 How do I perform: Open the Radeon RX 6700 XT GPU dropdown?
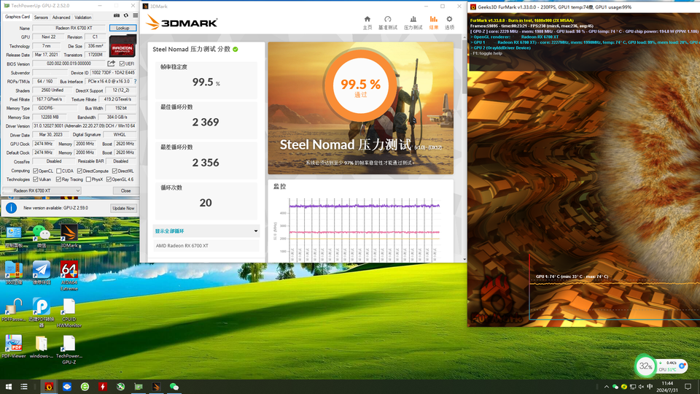42,190
